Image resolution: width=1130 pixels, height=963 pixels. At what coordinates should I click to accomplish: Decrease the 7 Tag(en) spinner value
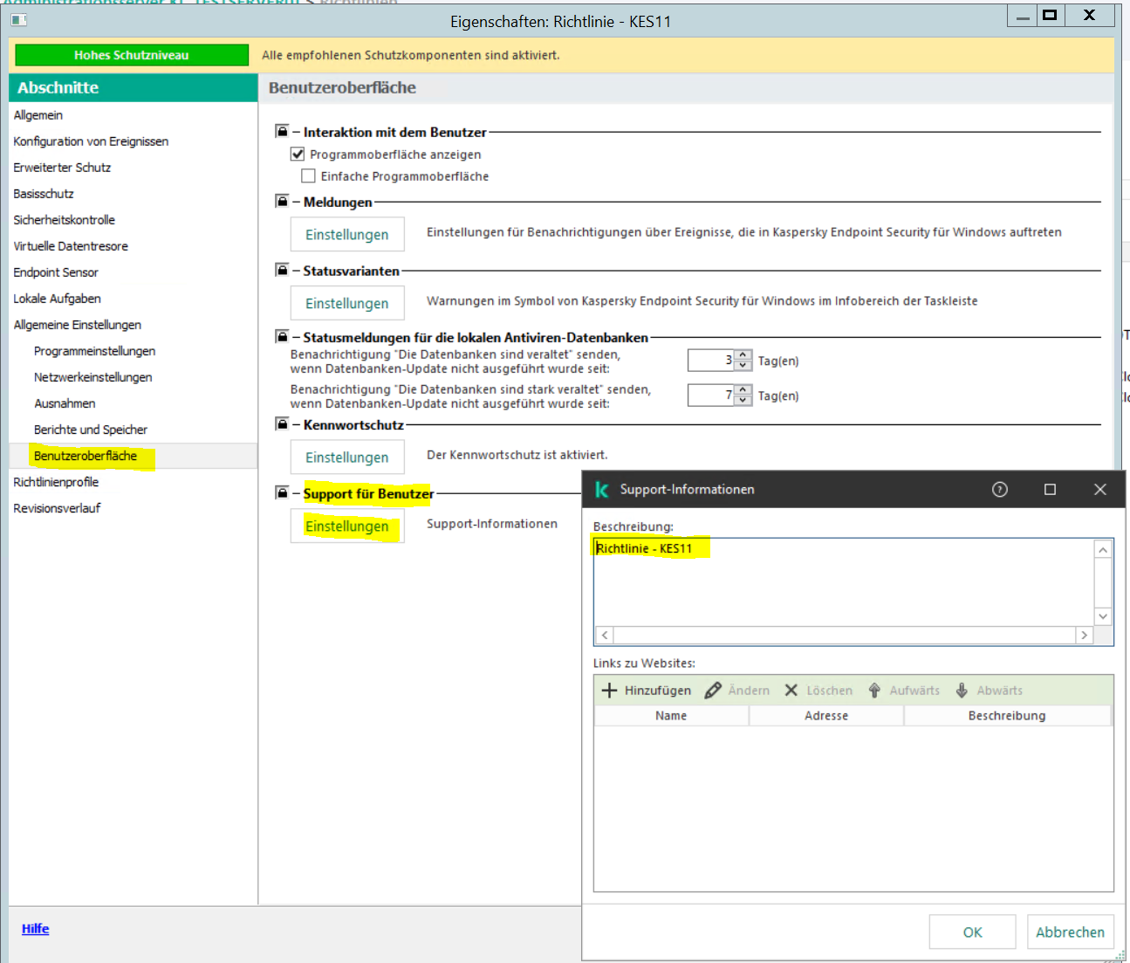pos(743,401)
